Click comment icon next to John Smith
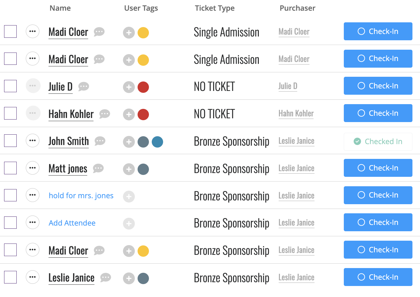 (x=100, y=141)
